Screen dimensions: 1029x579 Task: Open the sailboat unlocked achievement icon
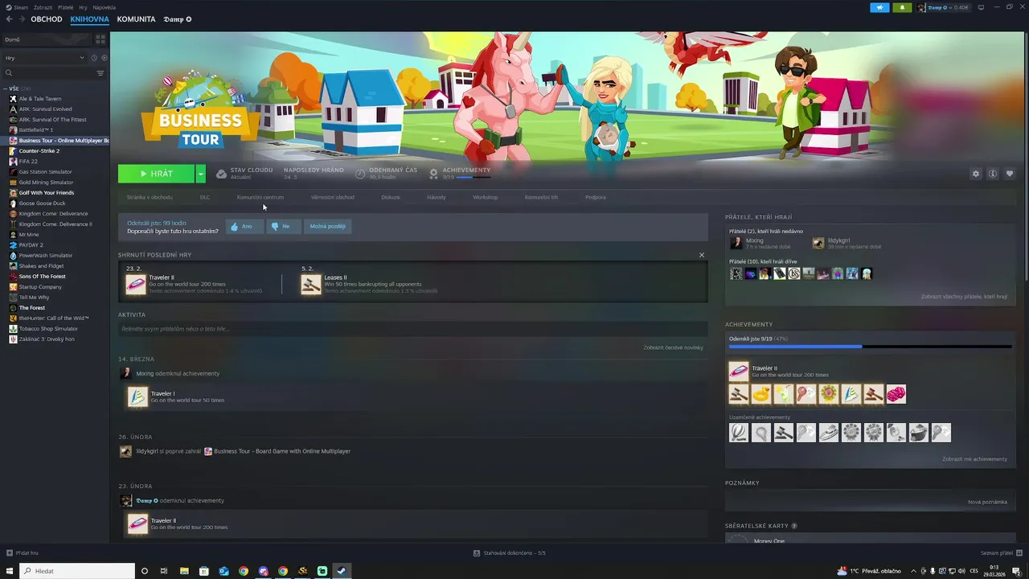pos(851,394)
